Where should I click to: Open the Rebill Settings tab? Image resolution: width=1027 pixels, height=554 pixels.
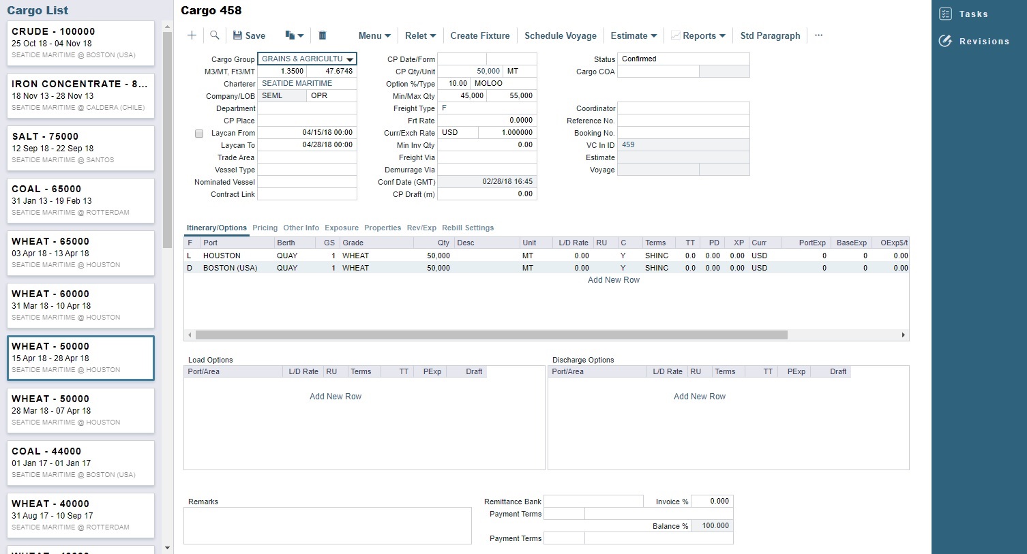(x=467, y=228)
